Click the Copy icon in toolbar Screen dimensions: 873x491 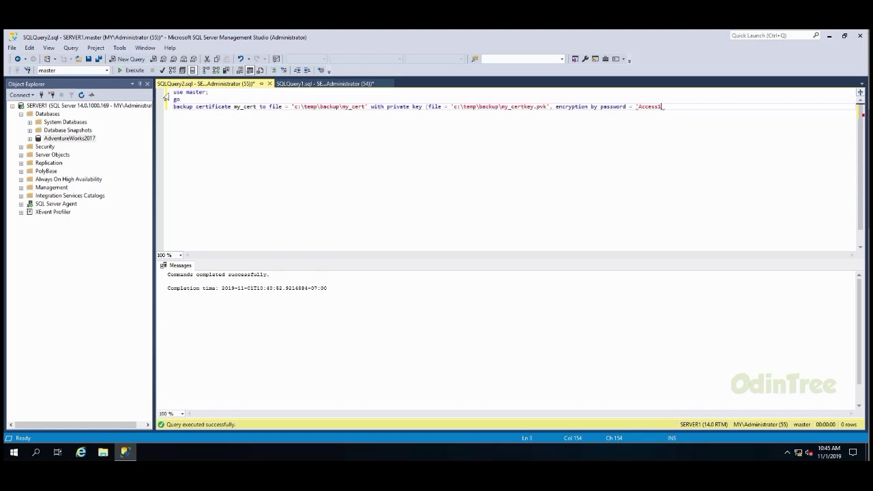pos(217,59)
